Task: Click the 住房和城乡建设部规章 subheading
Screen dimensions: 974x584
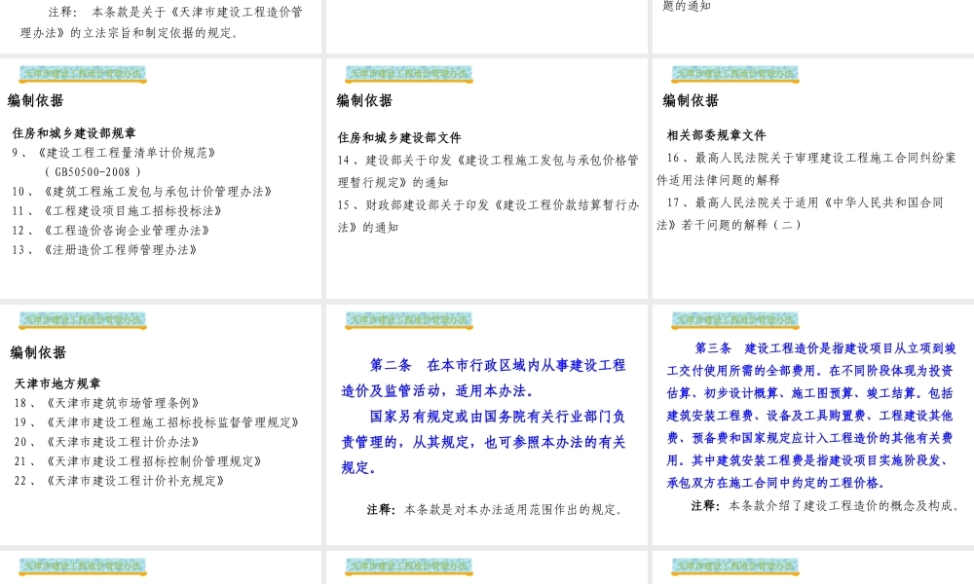Action: coord(74,132)
